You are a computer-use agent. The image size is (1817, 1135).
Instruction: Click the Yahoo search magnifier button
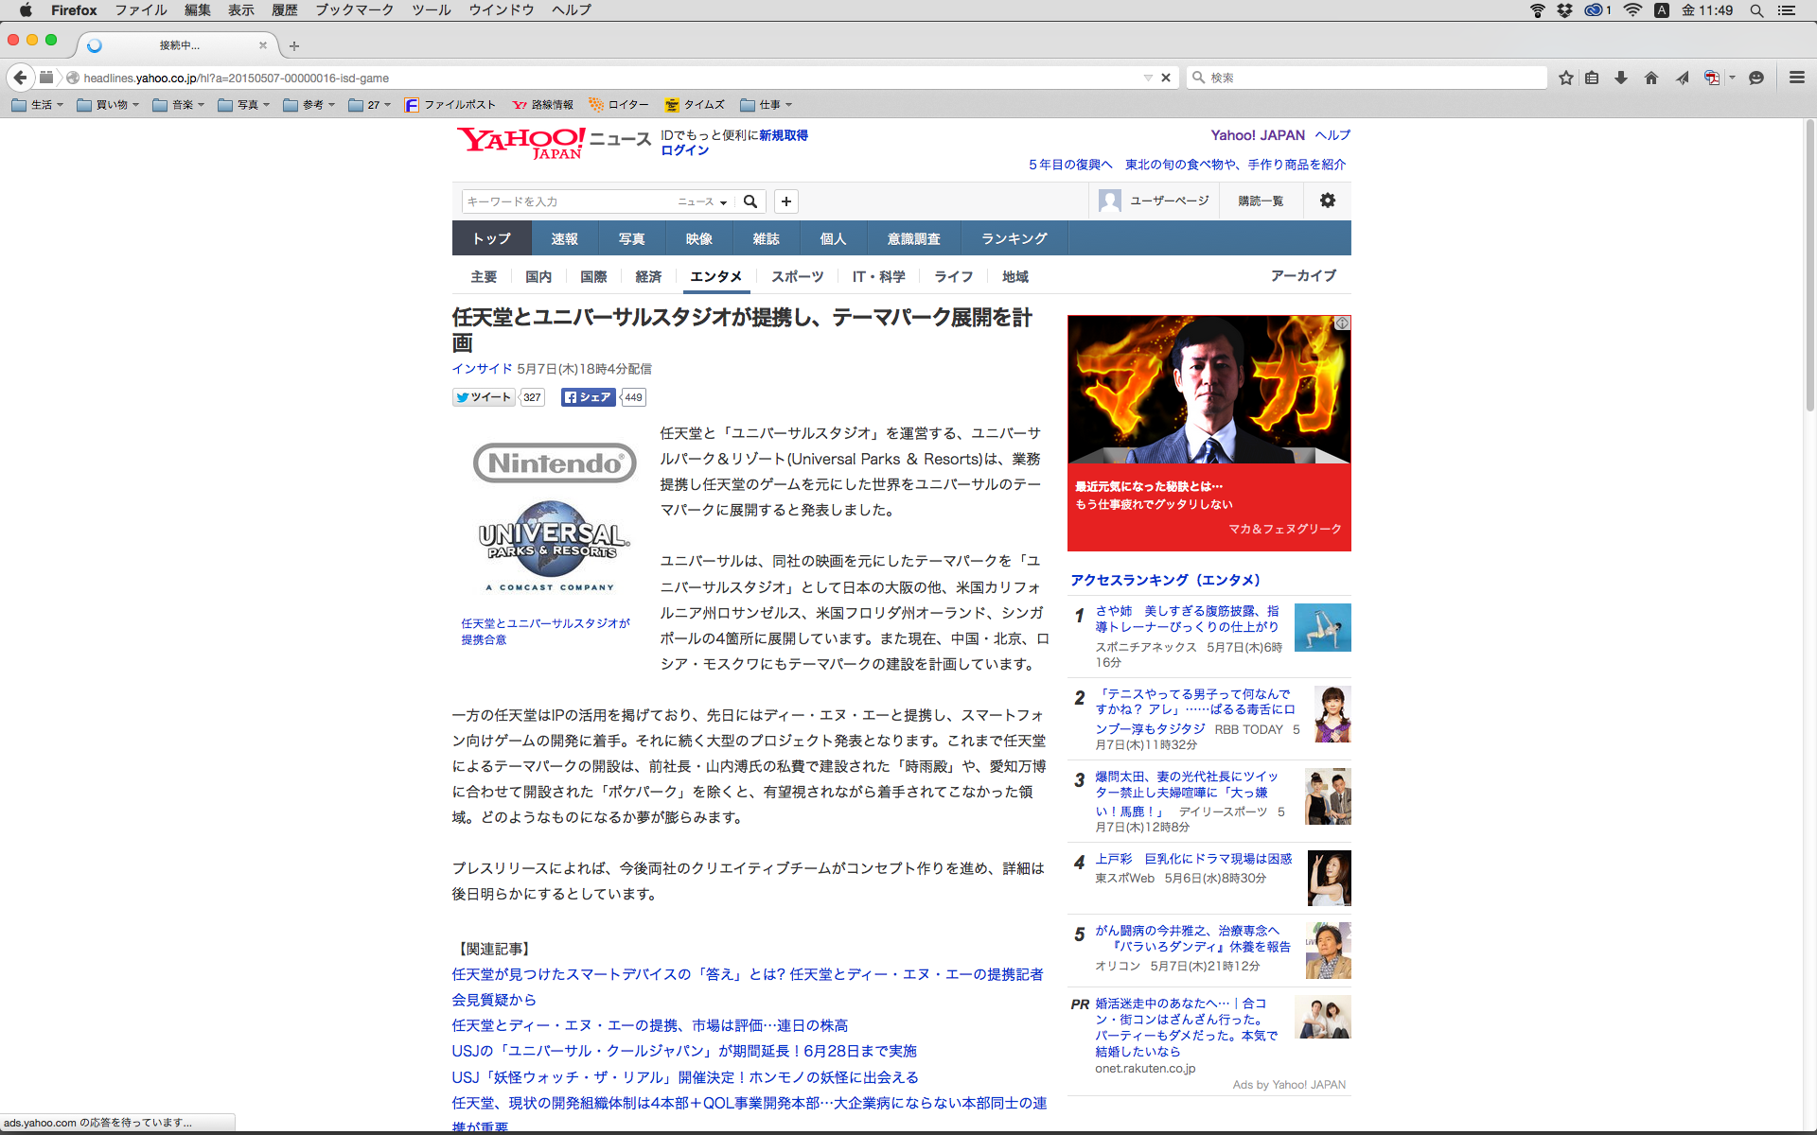pyautogui.click(x=750, y=201)
